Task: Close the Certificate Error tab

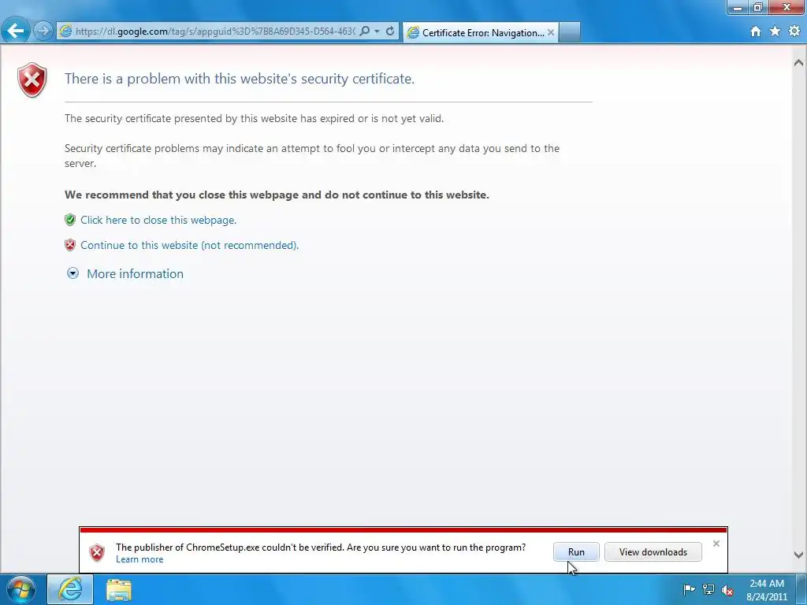Action: point(551,32)
